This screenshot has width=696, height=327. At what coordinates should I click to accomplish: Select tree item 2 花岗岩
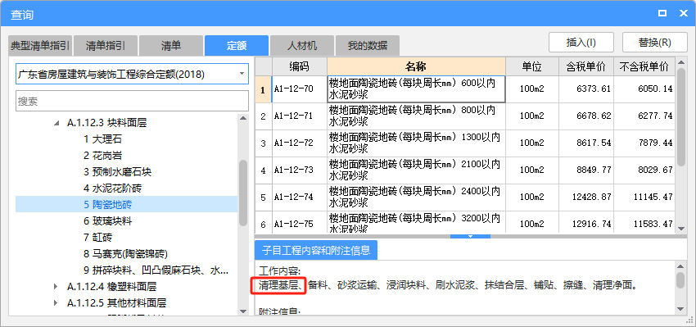point(102,156)
